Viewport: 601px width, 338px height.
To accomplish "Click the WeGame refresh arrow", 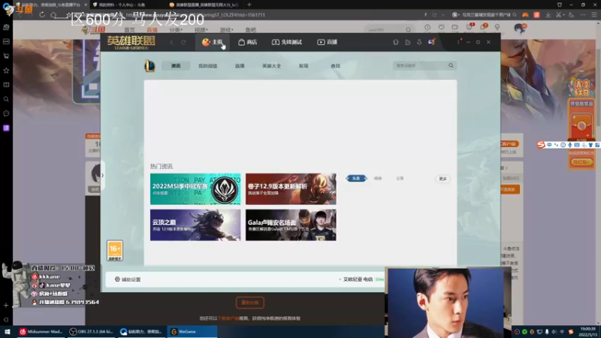I will [x=183, y=42].
